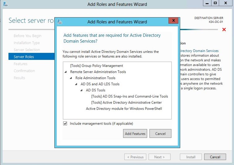The height and width of the screenshot is (165, 234).
Task: Click the Install button in main wizard
Action: pos(191,157)
